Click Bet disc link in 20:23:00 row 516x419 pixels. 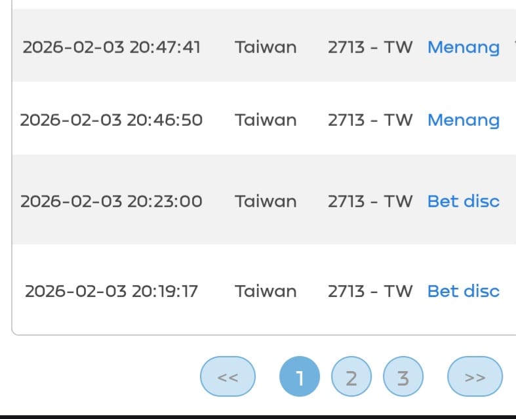point(463,201)
